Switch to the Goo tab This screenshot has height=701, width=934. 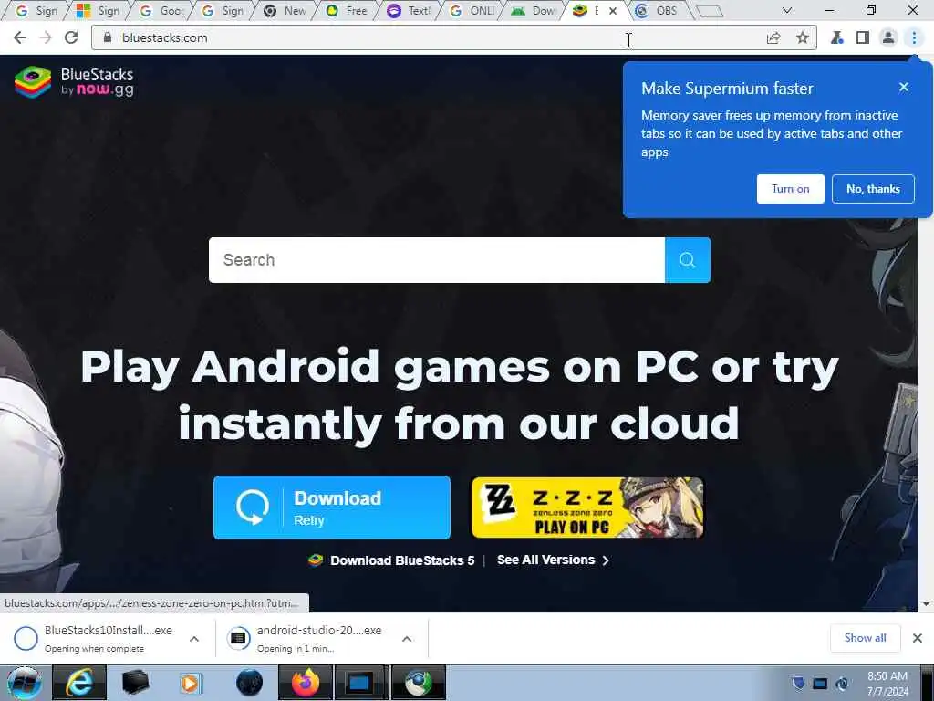pos(162,11)
